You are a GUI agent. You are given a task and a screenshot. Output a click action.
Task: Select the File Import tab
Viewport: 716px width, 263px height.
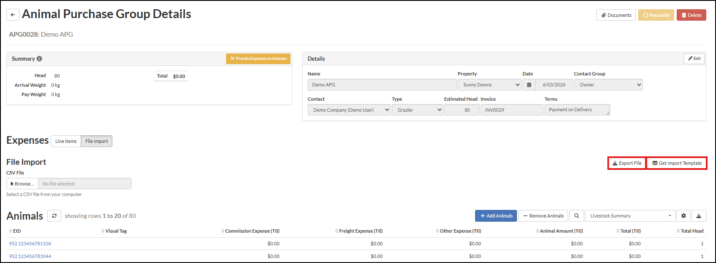tap(96, 141)
